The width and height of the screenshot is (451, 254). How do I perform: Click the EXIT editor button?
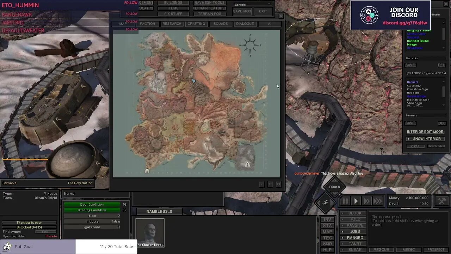[x=263, y=11]
